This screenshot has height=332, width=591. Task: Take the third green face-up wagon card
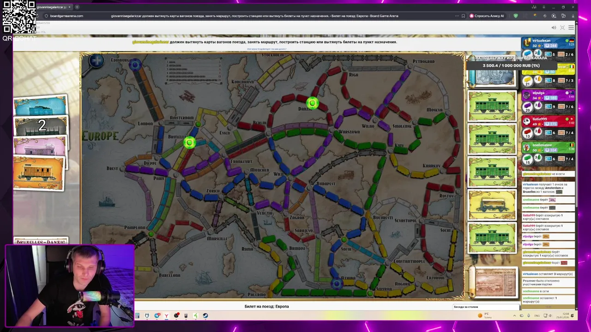pyautogui.click(x=492, y=172)
